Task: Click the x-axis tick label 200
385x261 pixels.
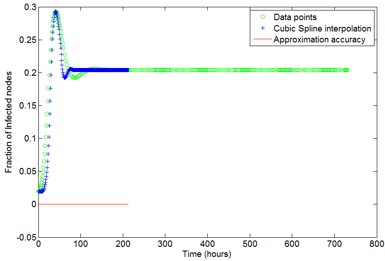Action: coord(123,244)
